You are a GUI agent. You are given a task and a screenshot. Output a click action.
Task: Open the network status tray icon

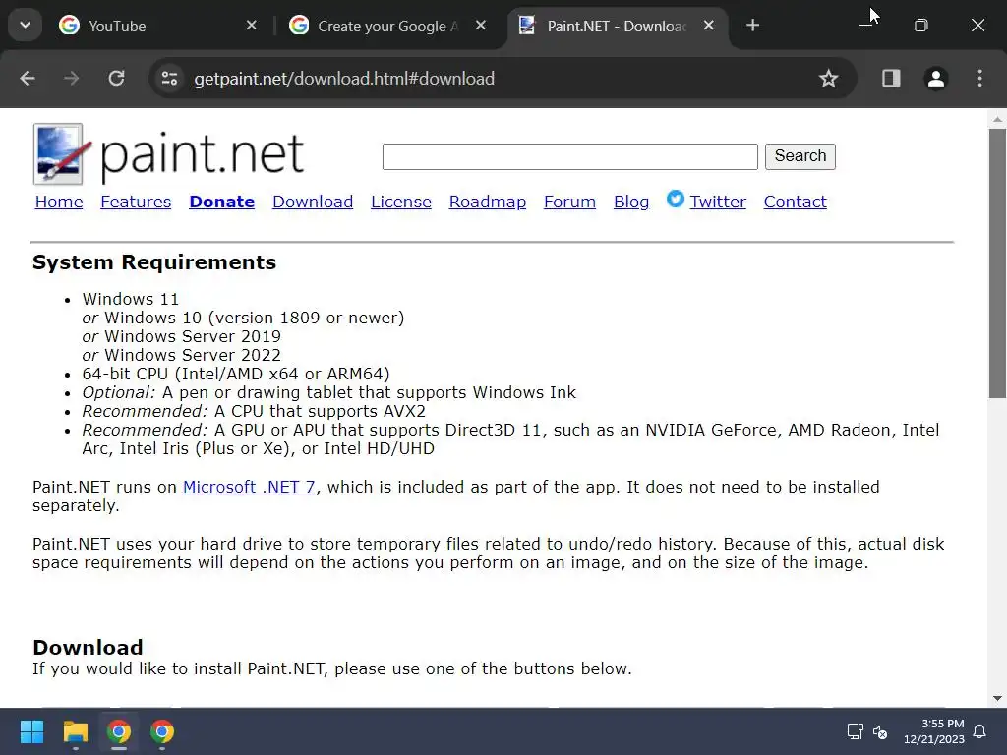point(855,731)
